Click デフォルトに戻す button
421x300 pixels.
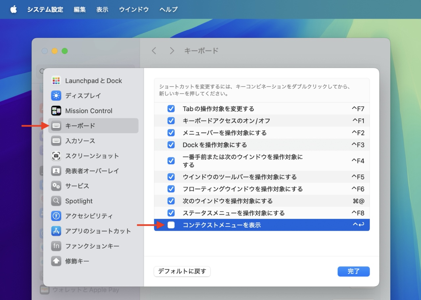tap(182, 271)
